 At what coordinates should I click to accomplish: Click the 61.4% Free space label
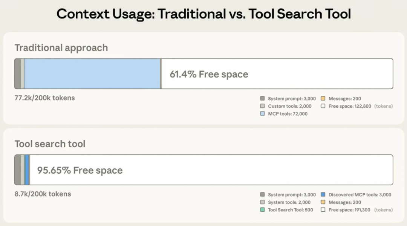click(209, 74)
